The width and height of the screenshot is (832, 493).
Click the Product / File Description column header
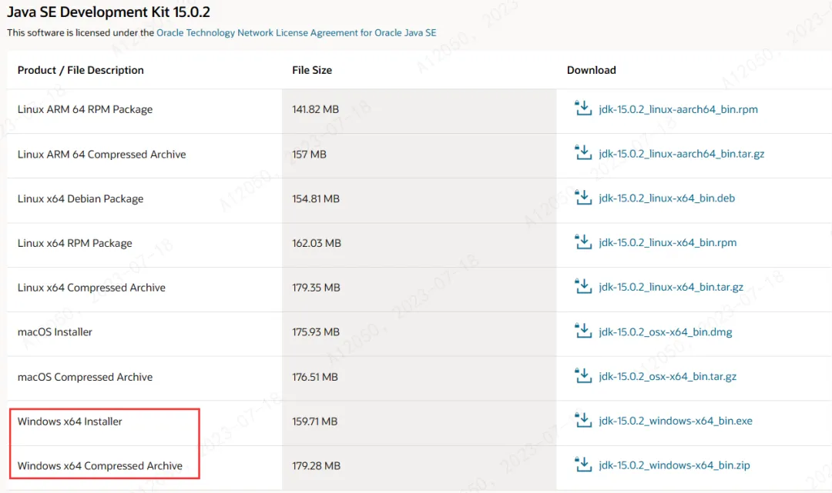81,70
